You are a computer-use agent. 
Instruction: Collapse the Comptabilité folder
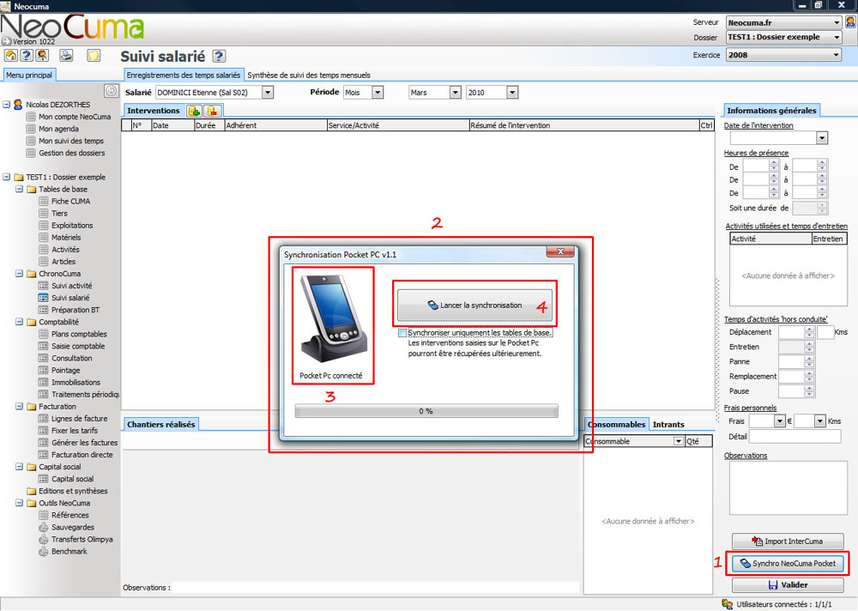pos(19,322)
